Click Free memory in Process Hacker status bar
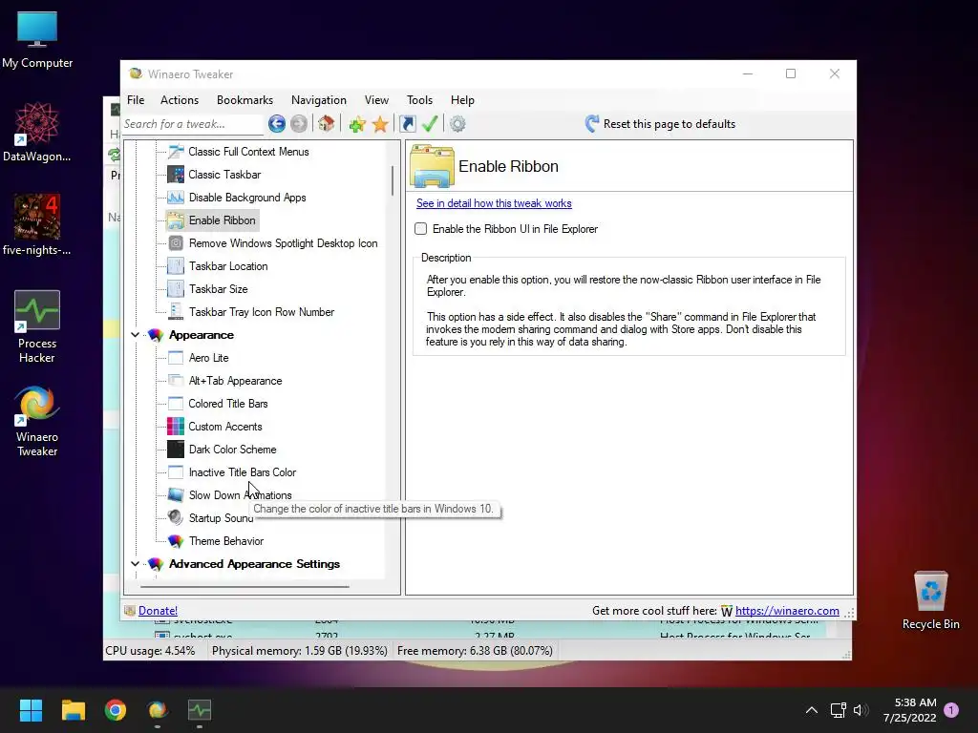Screen dimensions: 978x733 (475, 651)
